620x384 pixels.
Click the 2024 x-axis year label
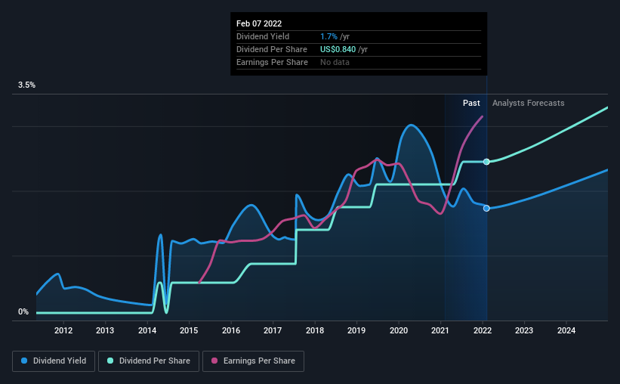tap(566, 330)
